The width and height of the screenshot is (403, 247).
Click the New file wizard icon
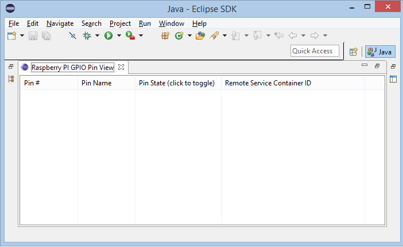click(11, 36)
